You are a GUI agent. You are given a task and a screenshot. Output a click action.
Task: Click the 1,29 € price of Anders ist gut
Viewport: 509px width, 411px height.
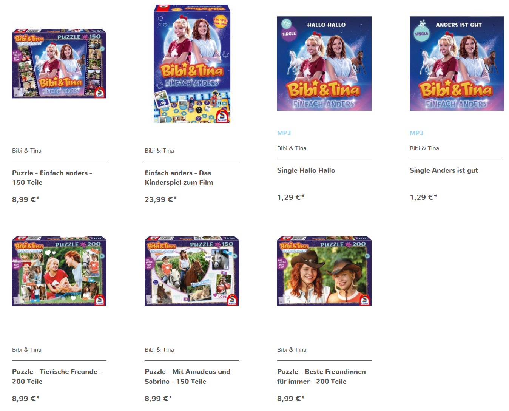(423, 197)
